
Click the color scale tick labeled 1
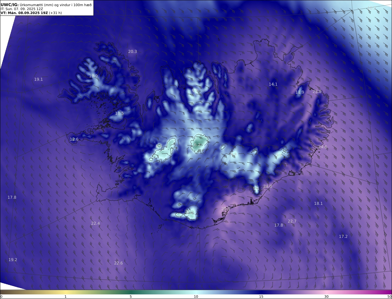point(66,297)
